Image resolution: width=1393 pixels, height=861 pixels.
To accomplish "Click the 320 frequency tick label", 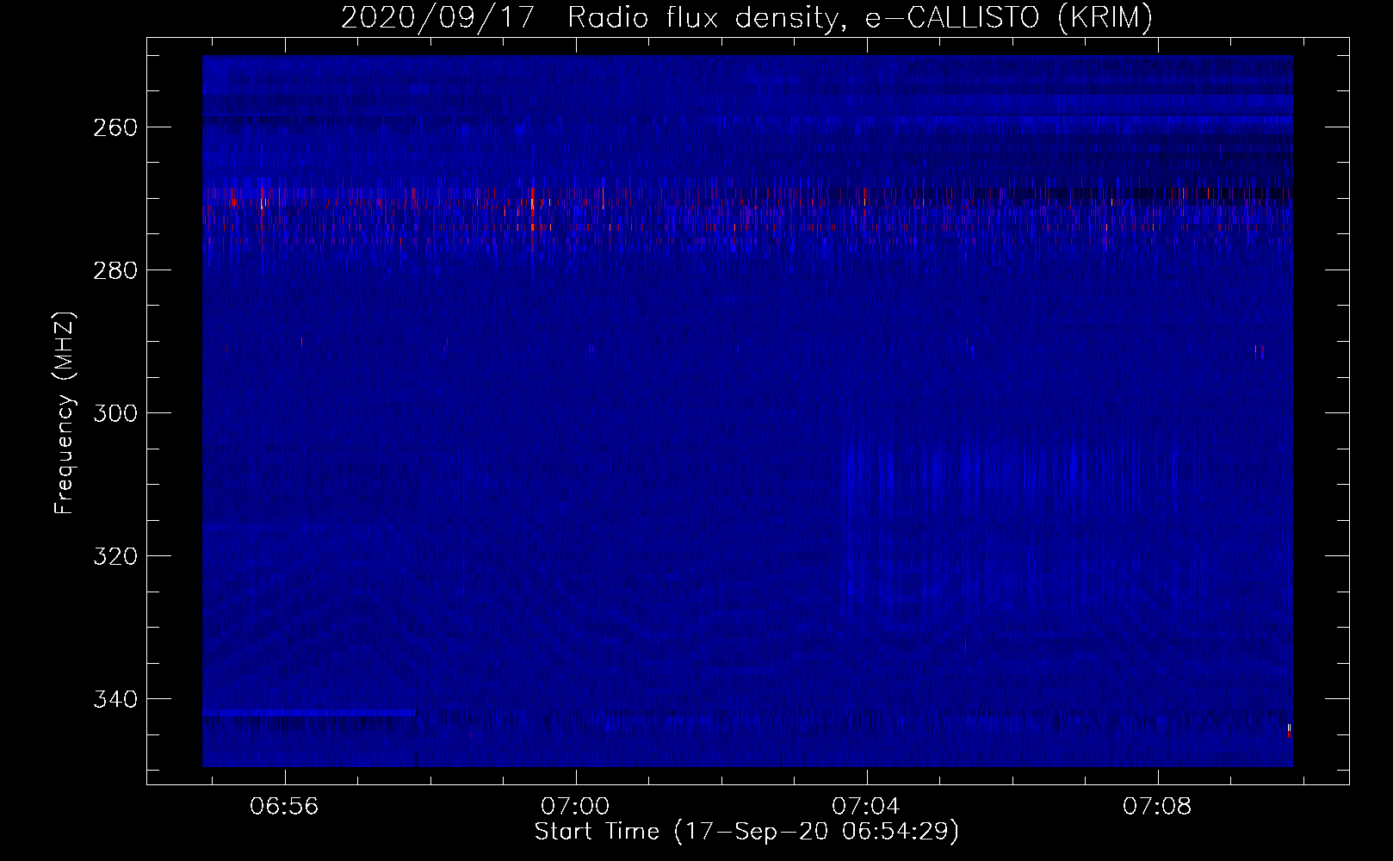I will coord(114,556).
